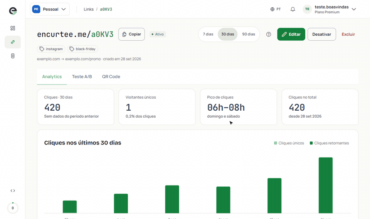Click the Cliques no total card
The image size is (370, 219).
[x=320, y=107]
